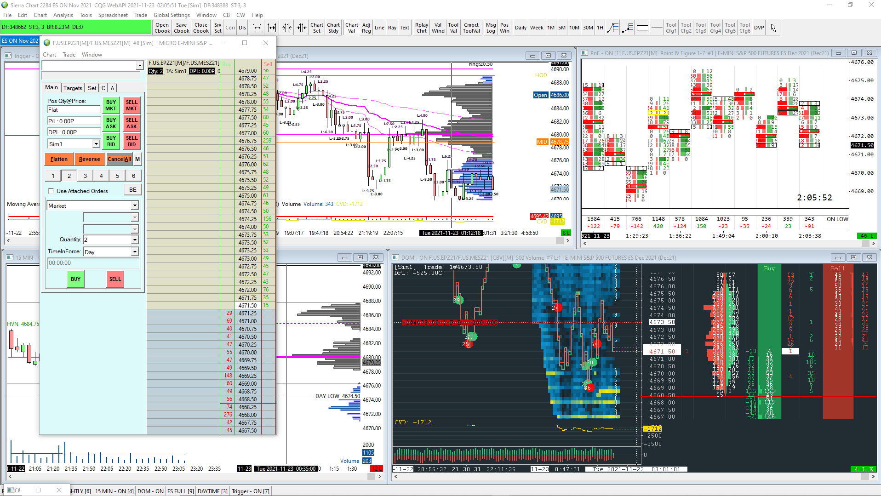This screenshot has height=496, width=881.
Task: Switch to the Targets tab
Action: point(73,88)
